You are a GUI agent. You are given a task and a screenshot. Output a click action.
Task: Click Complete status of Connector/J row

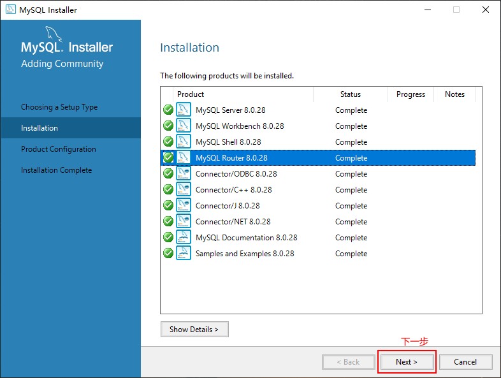click(x=351, y=206)
